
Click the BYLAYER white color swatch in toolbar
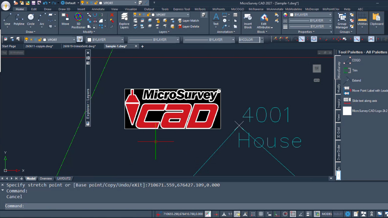point(89,40)
